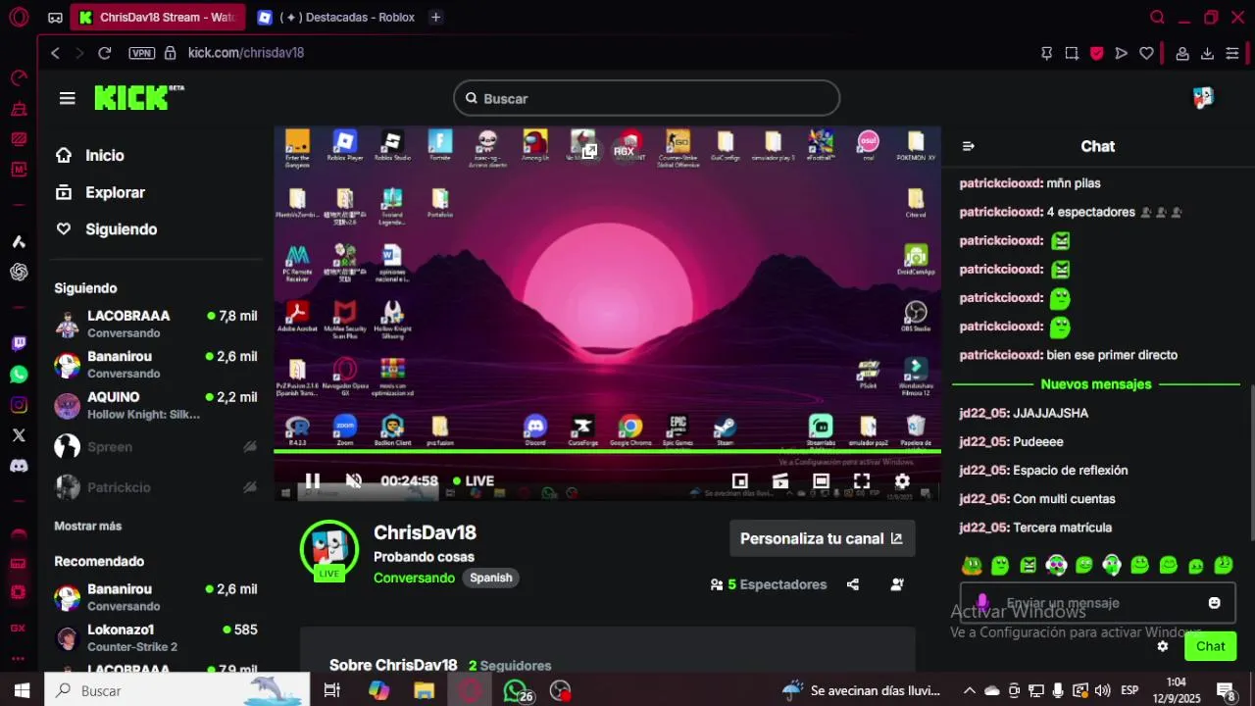Show hidden system tray icons
This screenshot has width=1255, height=706.
[969, 690]
